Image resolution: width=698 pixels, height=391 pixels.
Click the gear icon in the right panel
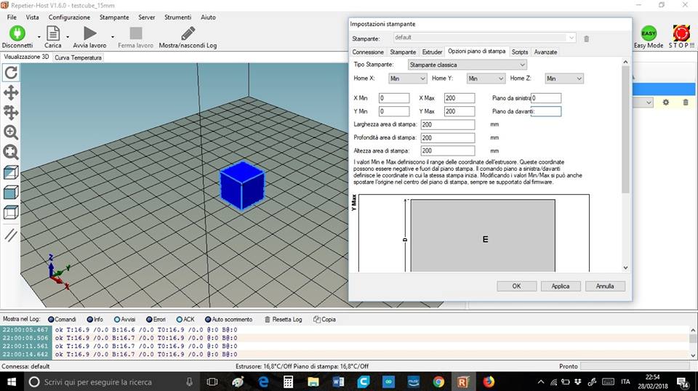666,102
